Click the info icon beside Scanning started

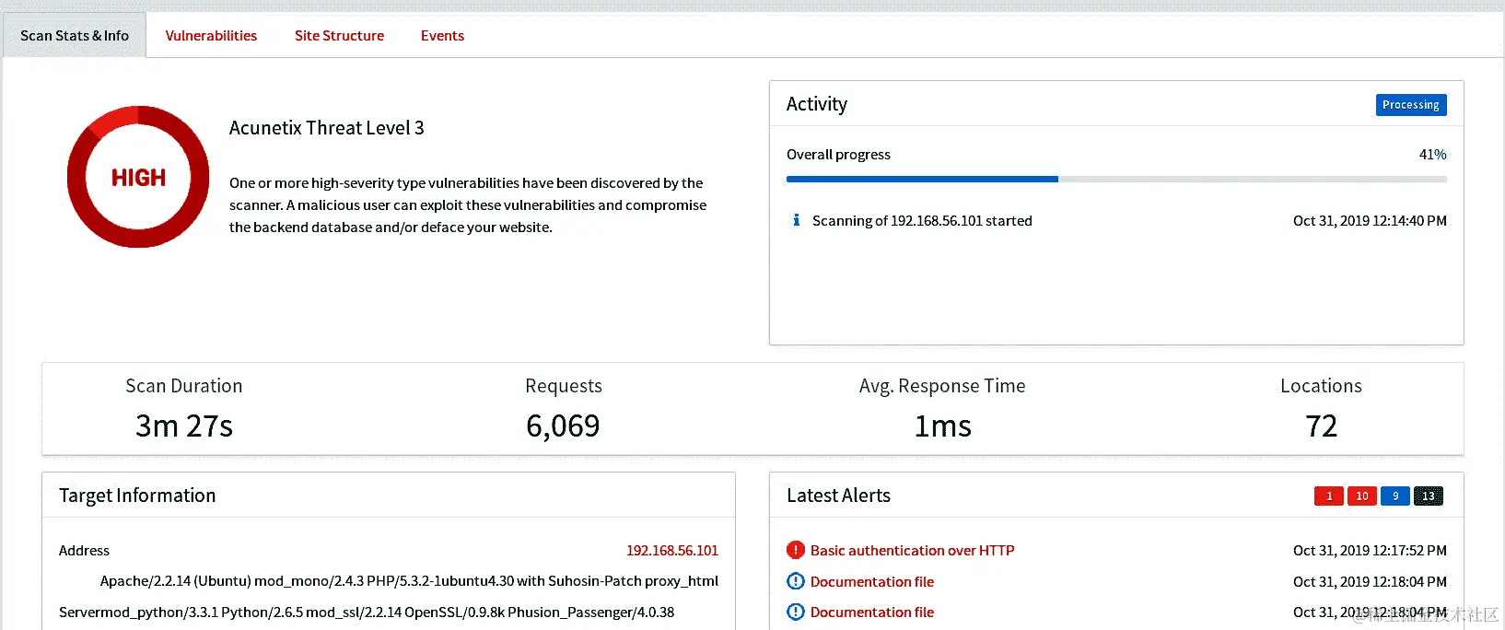(x=796, y=220)
